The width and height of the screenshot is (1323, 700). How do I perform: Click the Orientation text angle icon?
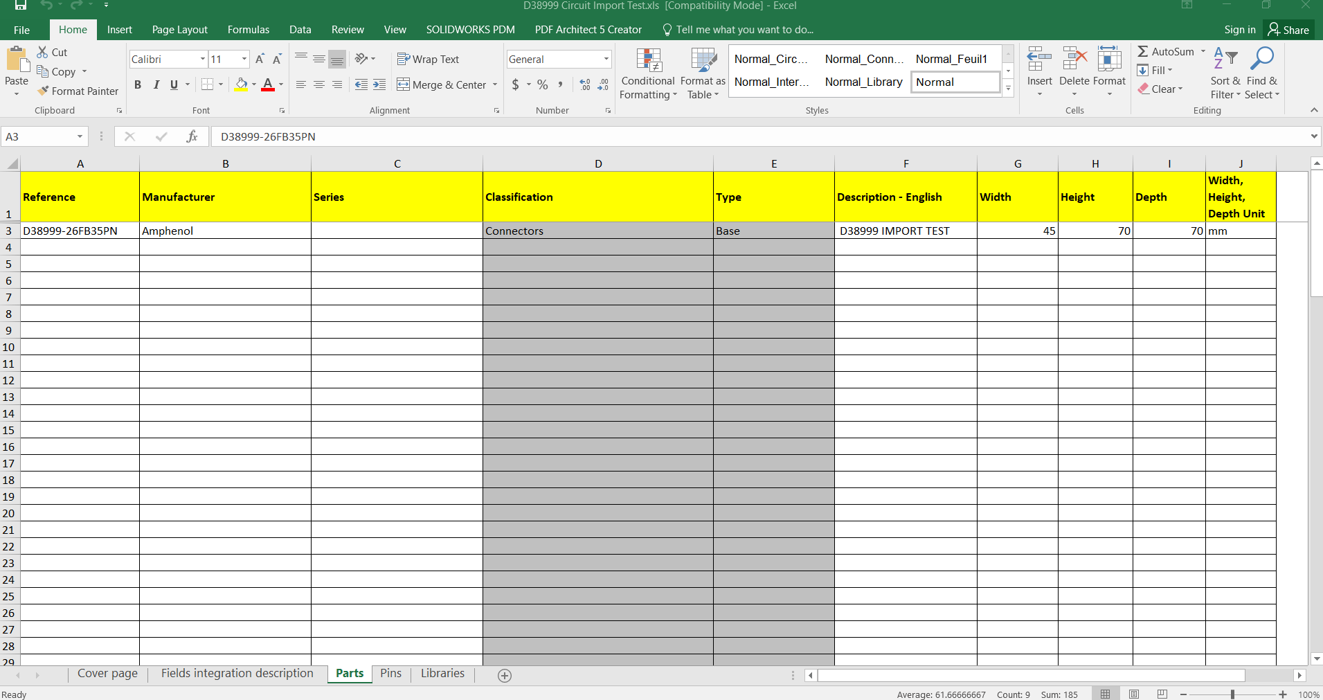tap(361, 59)
